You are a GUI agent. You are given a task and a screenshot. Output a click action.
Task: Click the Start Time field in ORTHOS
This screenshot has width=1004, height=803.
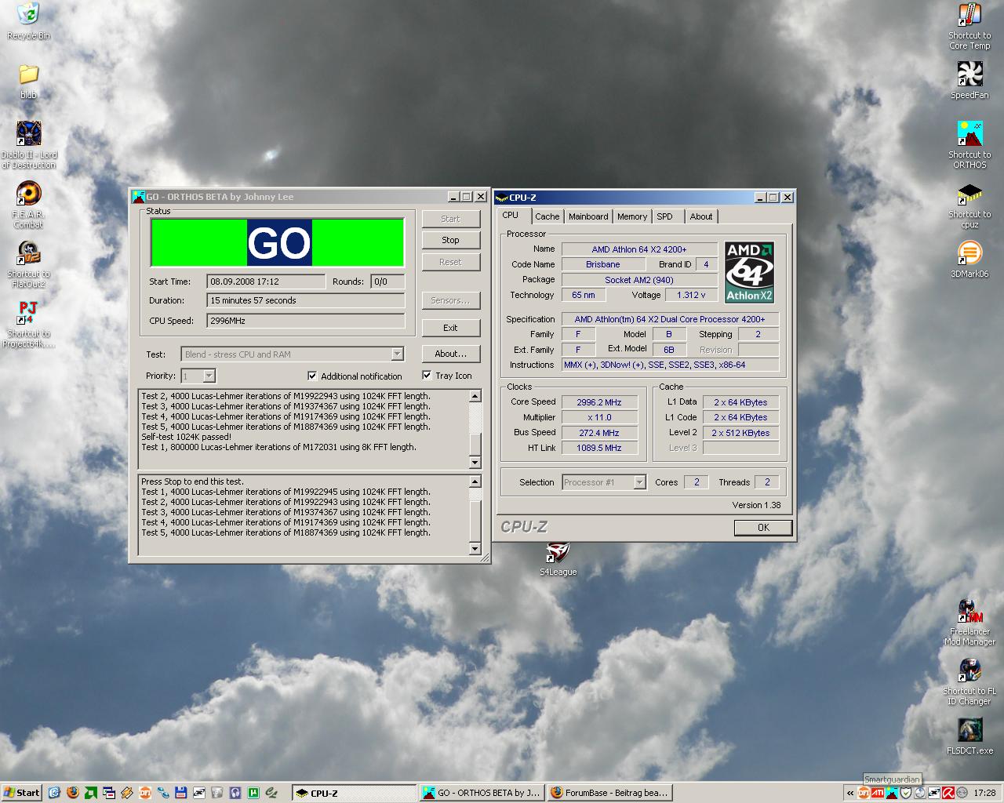[x=267, y=282]
